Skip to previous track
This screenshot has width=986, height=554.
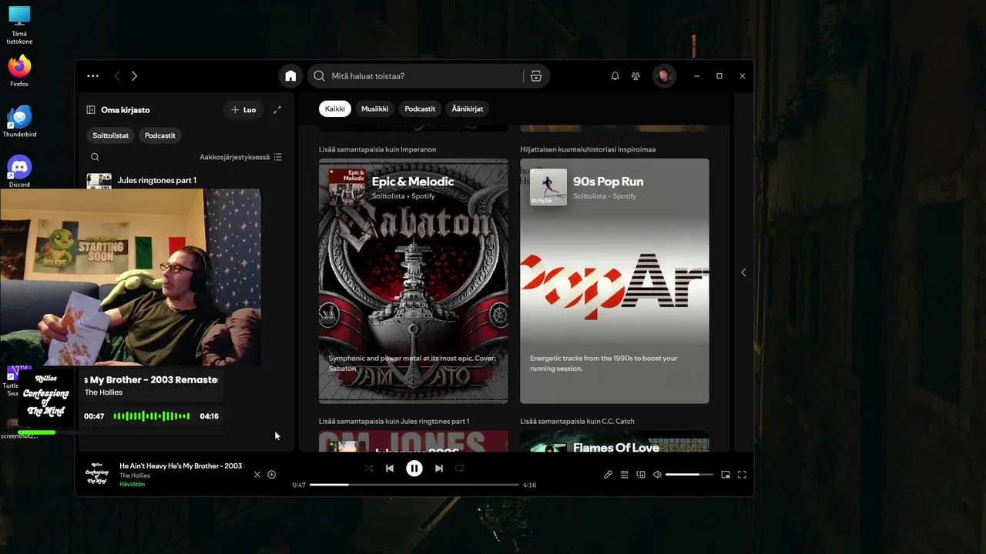click(x=390, y=468)
